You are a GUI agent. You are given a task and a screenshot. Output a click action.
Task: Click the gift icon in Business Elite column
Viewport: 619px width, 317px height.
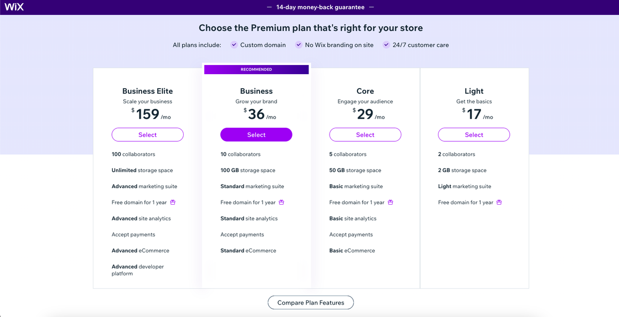pyautogui.click(x=172, y=202)
